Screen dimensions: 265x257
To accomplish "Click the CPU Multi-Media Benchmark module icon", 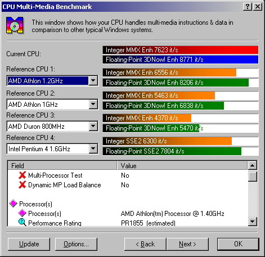I will point(15,25).
